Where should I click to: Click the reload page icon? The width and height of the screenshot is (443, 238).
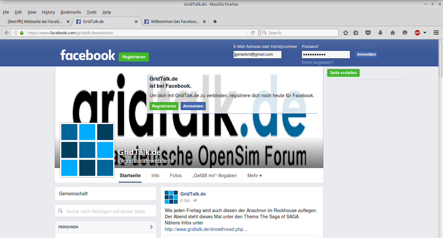[x=253, y=33]
